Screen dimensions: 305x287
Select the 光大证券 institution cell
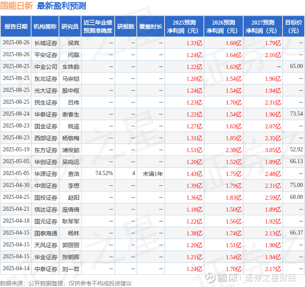coord(46,91)
